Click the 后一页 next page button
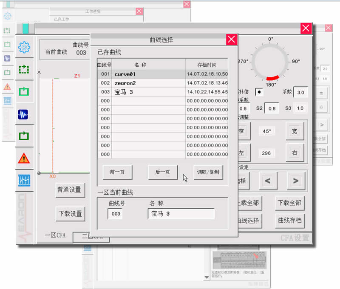This screenshot has height=289, width=340. (x=163, y=172)
